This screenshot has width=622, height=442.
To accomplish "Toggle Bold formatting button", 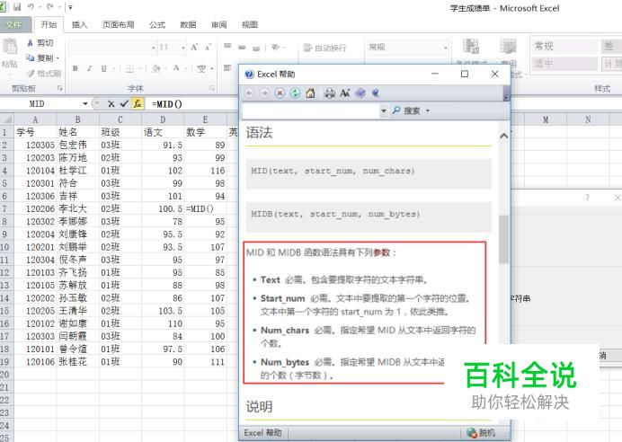I will (75, 68).
